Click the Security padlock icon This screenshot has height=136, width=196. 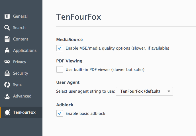coord(7,73)
